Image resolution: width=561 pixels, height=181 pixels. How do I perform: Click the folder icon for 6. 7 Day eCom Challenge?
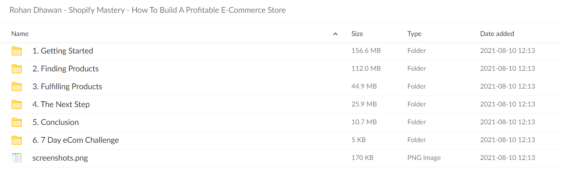click(x=17, y=140)
